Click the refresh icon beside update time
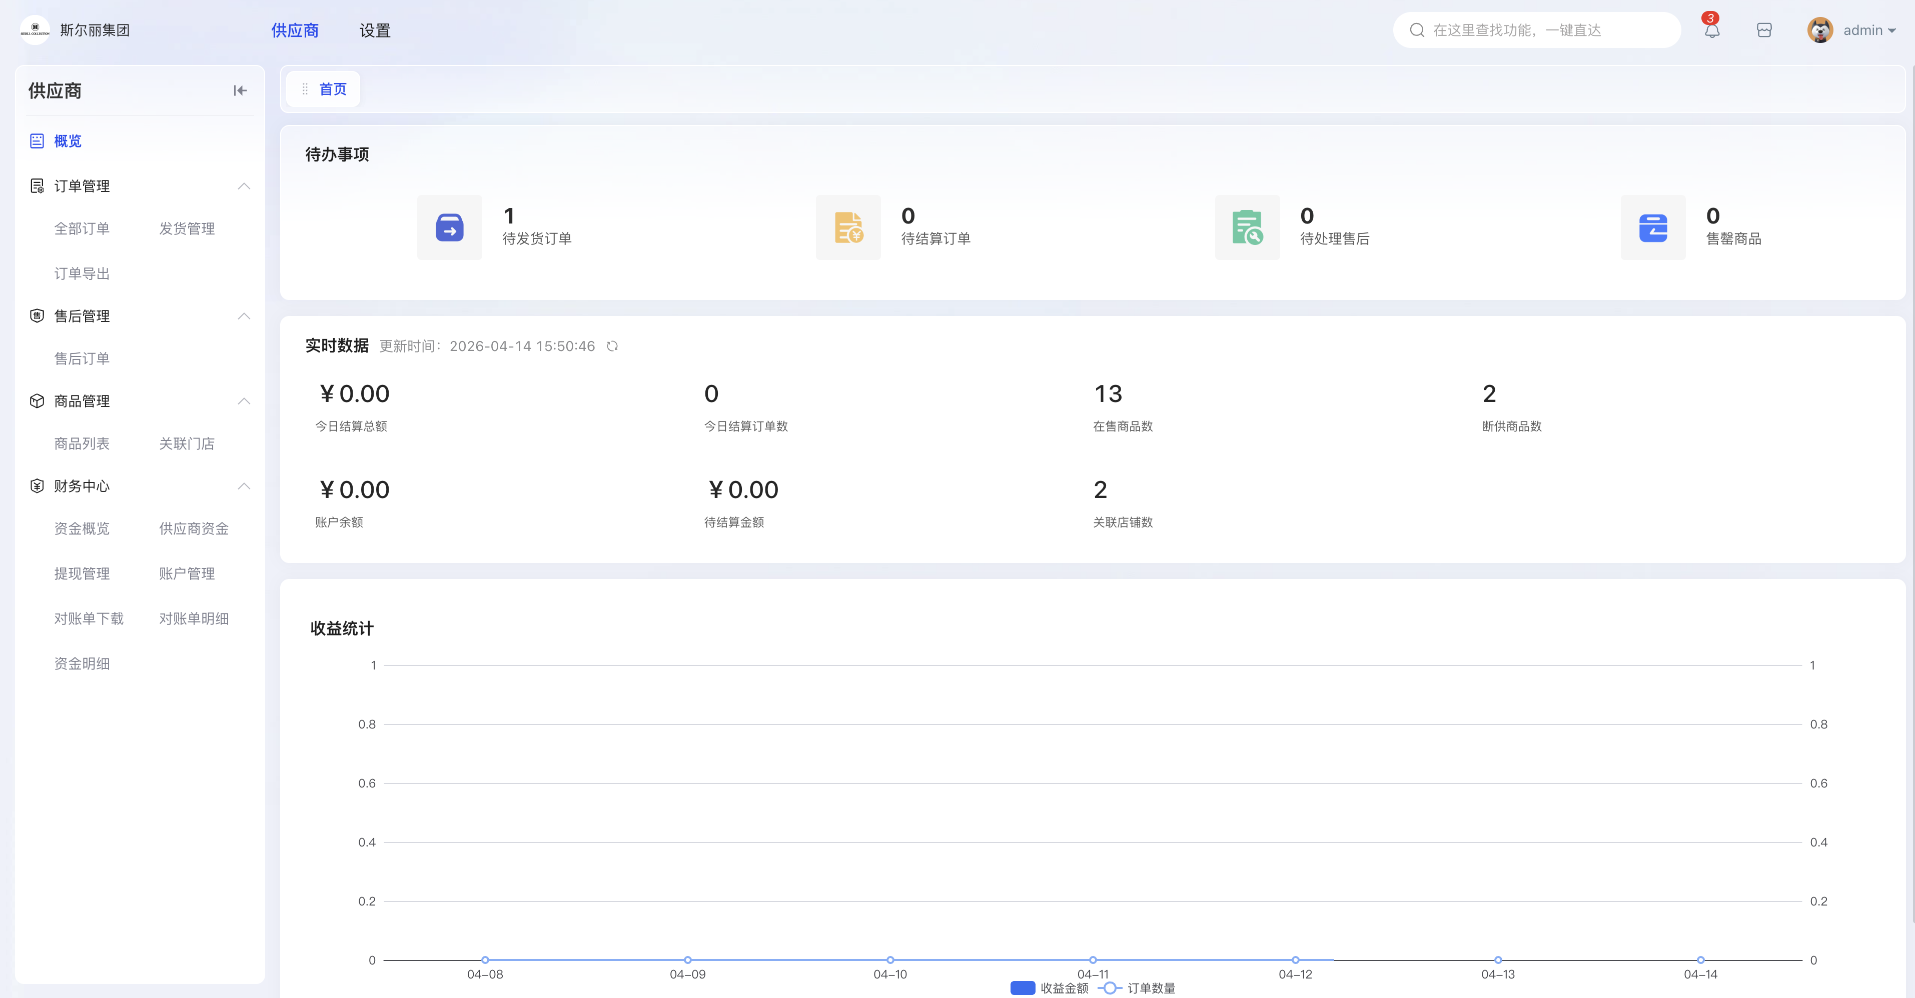1915x998 pixels. pyautogui.click(x=612, y=346)
